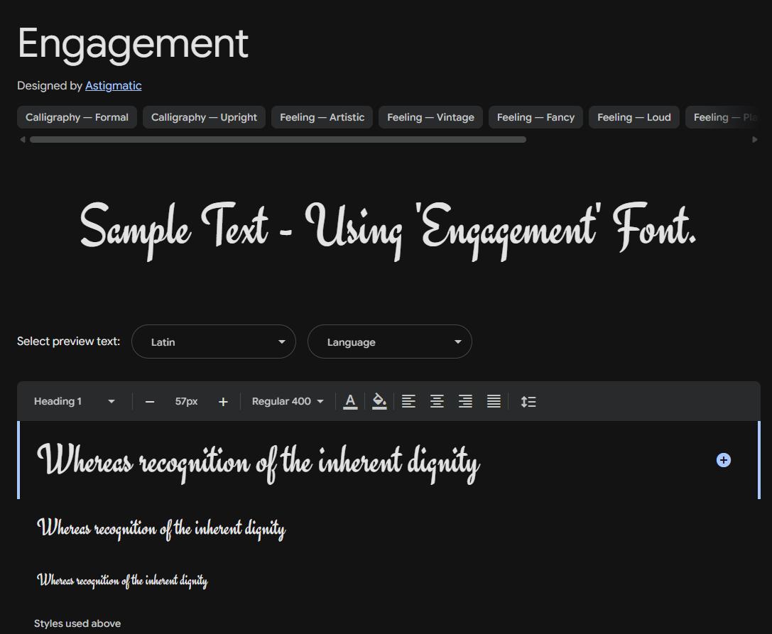Open the line height spacing control
This screenshot has height=634, width=772.
tap(528, 402)
